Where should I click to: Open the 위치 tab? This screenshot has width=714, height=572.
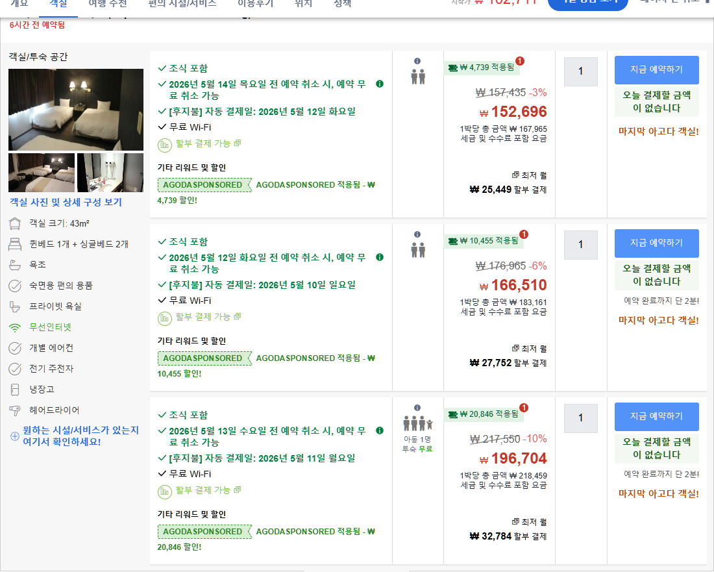[303, 5]
